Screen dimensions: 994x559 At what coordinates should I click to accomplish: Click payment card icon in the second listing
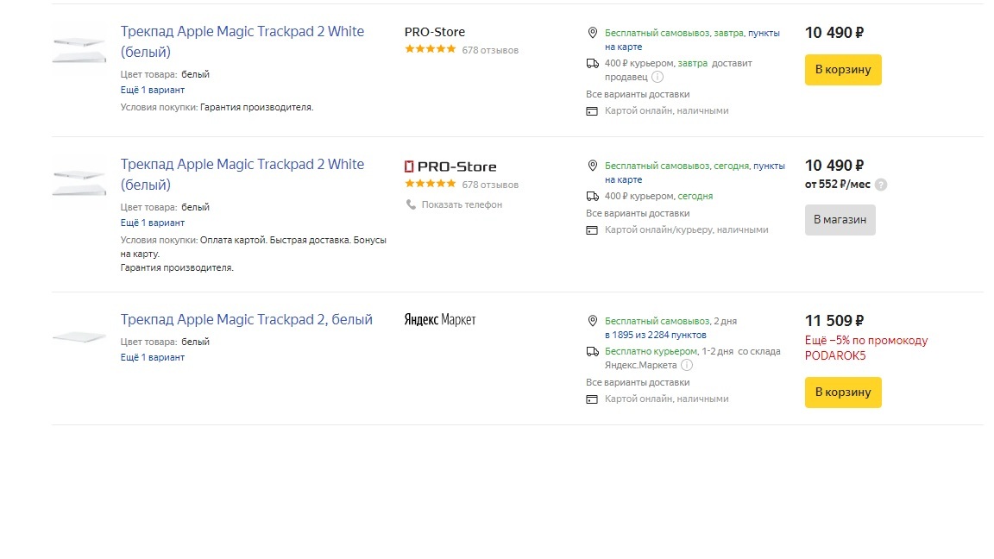pyautogui.click(x=591, y=230)
